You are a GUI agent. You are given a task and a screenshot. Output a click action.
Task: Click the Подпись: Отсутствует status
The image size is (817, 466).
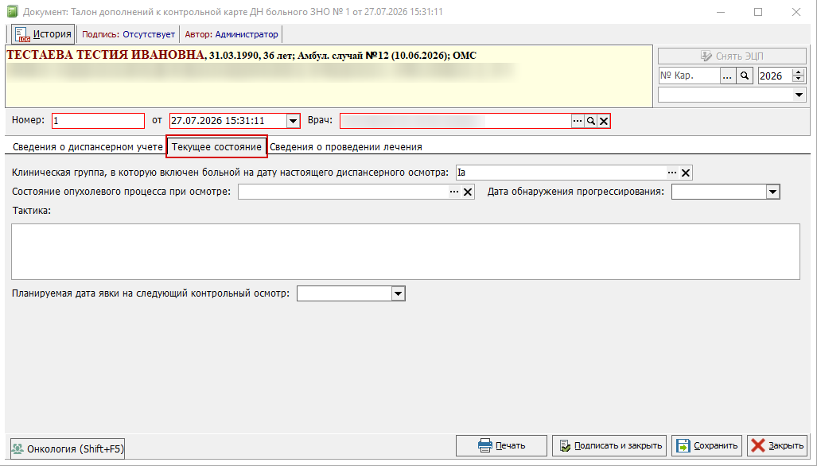point(128,34)
